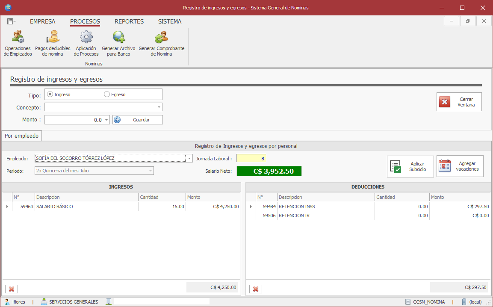
Task: Click the building icon next to empty status field
Action: click(x=109, y=302)
